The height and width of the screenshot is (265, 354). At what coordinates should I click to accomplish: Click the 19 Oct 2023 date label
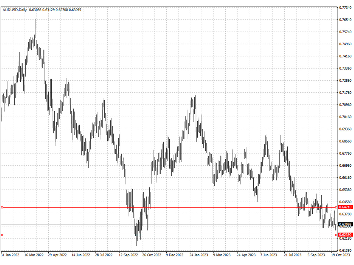(x=340, y=255)
